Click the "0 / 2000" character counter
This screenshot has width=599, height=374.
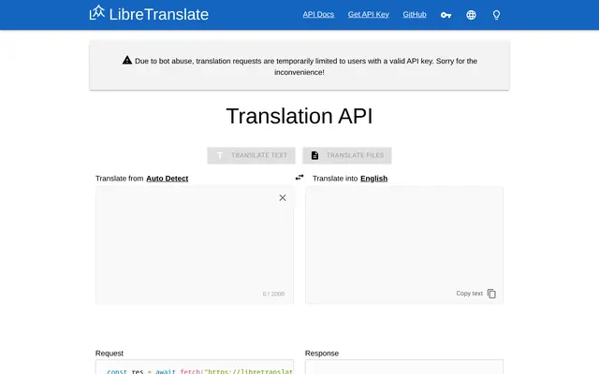(x=273, y=294)
